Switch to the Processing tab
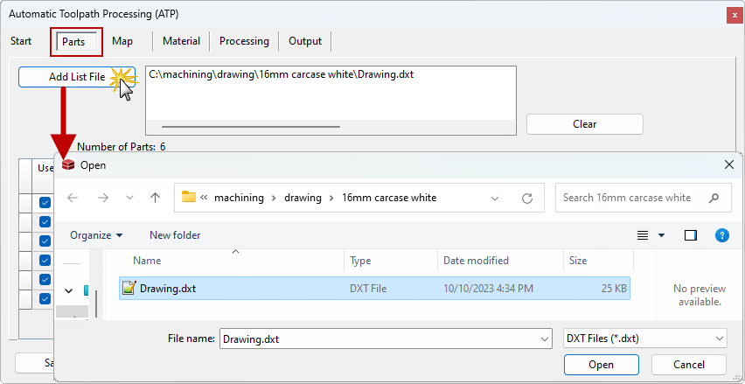The width and height of the screenshot is (745, 384). click(x=244, y=41)
